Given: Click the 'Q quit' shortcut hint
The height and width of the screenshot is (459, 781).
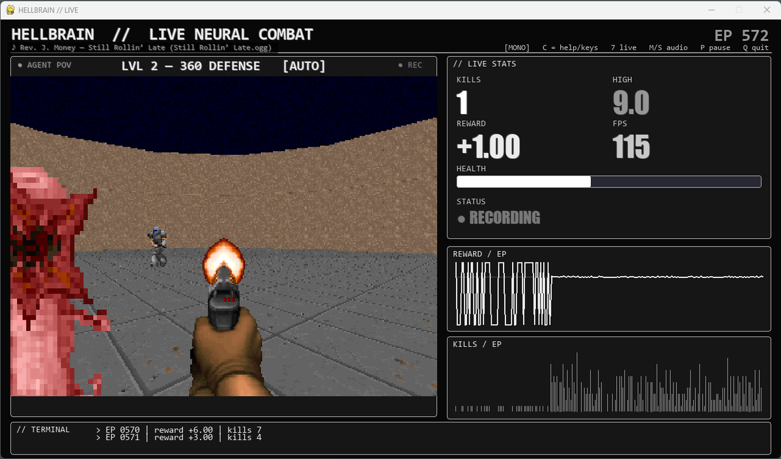Looking at the screenshot, I should click(x=756, y=48).
